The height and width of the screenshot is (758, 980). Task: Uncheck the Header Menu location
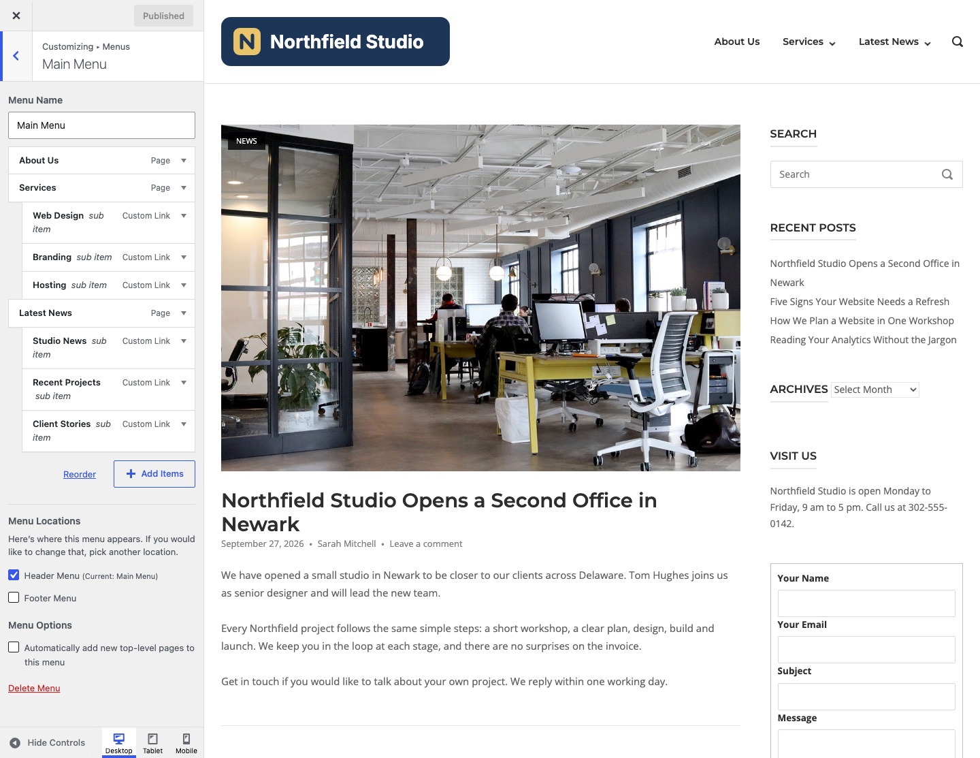pyautogui.click(x=14, y=575)
